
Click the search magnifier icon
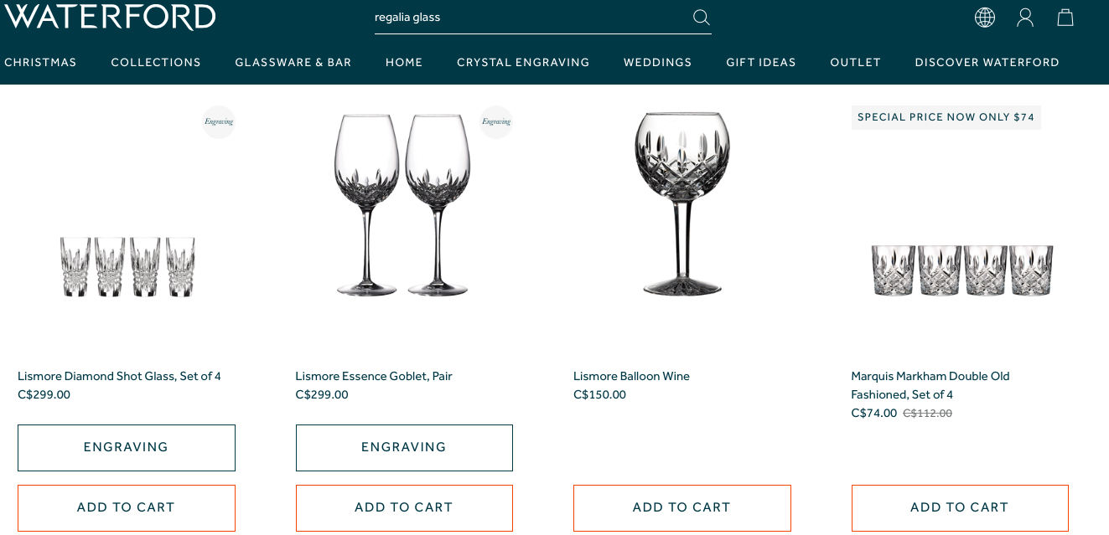(x=701, y=18)
